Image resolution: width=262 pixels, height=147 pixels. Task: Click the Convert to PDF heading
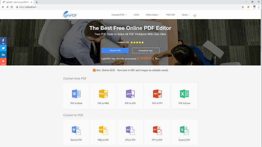(73, 115)
